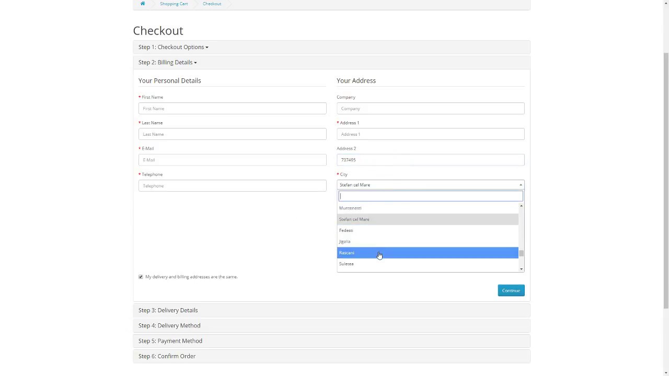Click into the E-Mail text field
The image size is (669, 376).
232,160
